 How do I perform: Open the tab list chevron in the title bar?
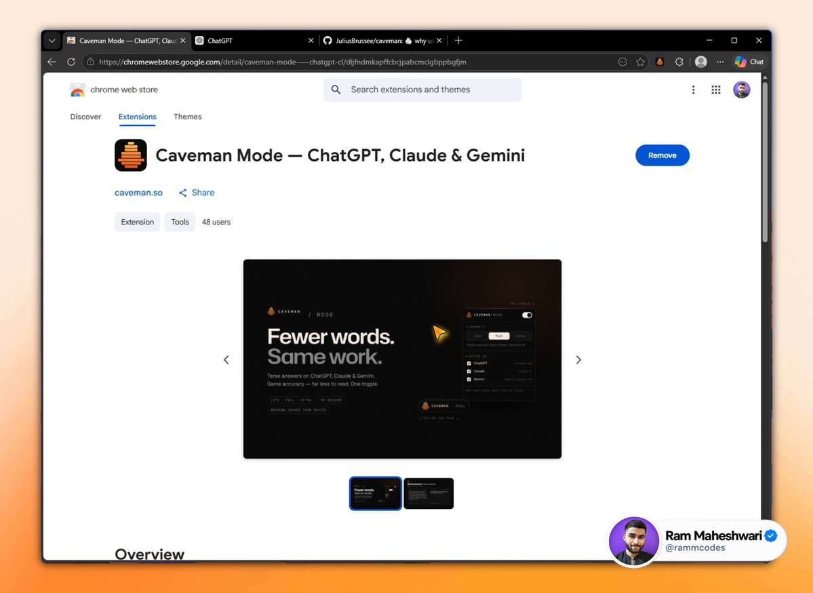tap(52, 41)
